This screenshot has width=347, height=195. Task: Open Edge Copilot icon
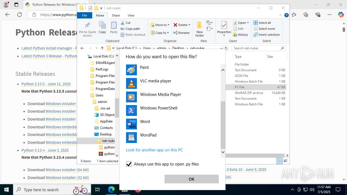(341, 15)
